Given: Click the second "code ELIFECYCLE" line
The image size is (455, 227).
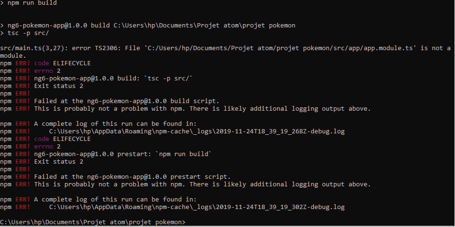Looking at the screenshot, I should coord(62,139).
